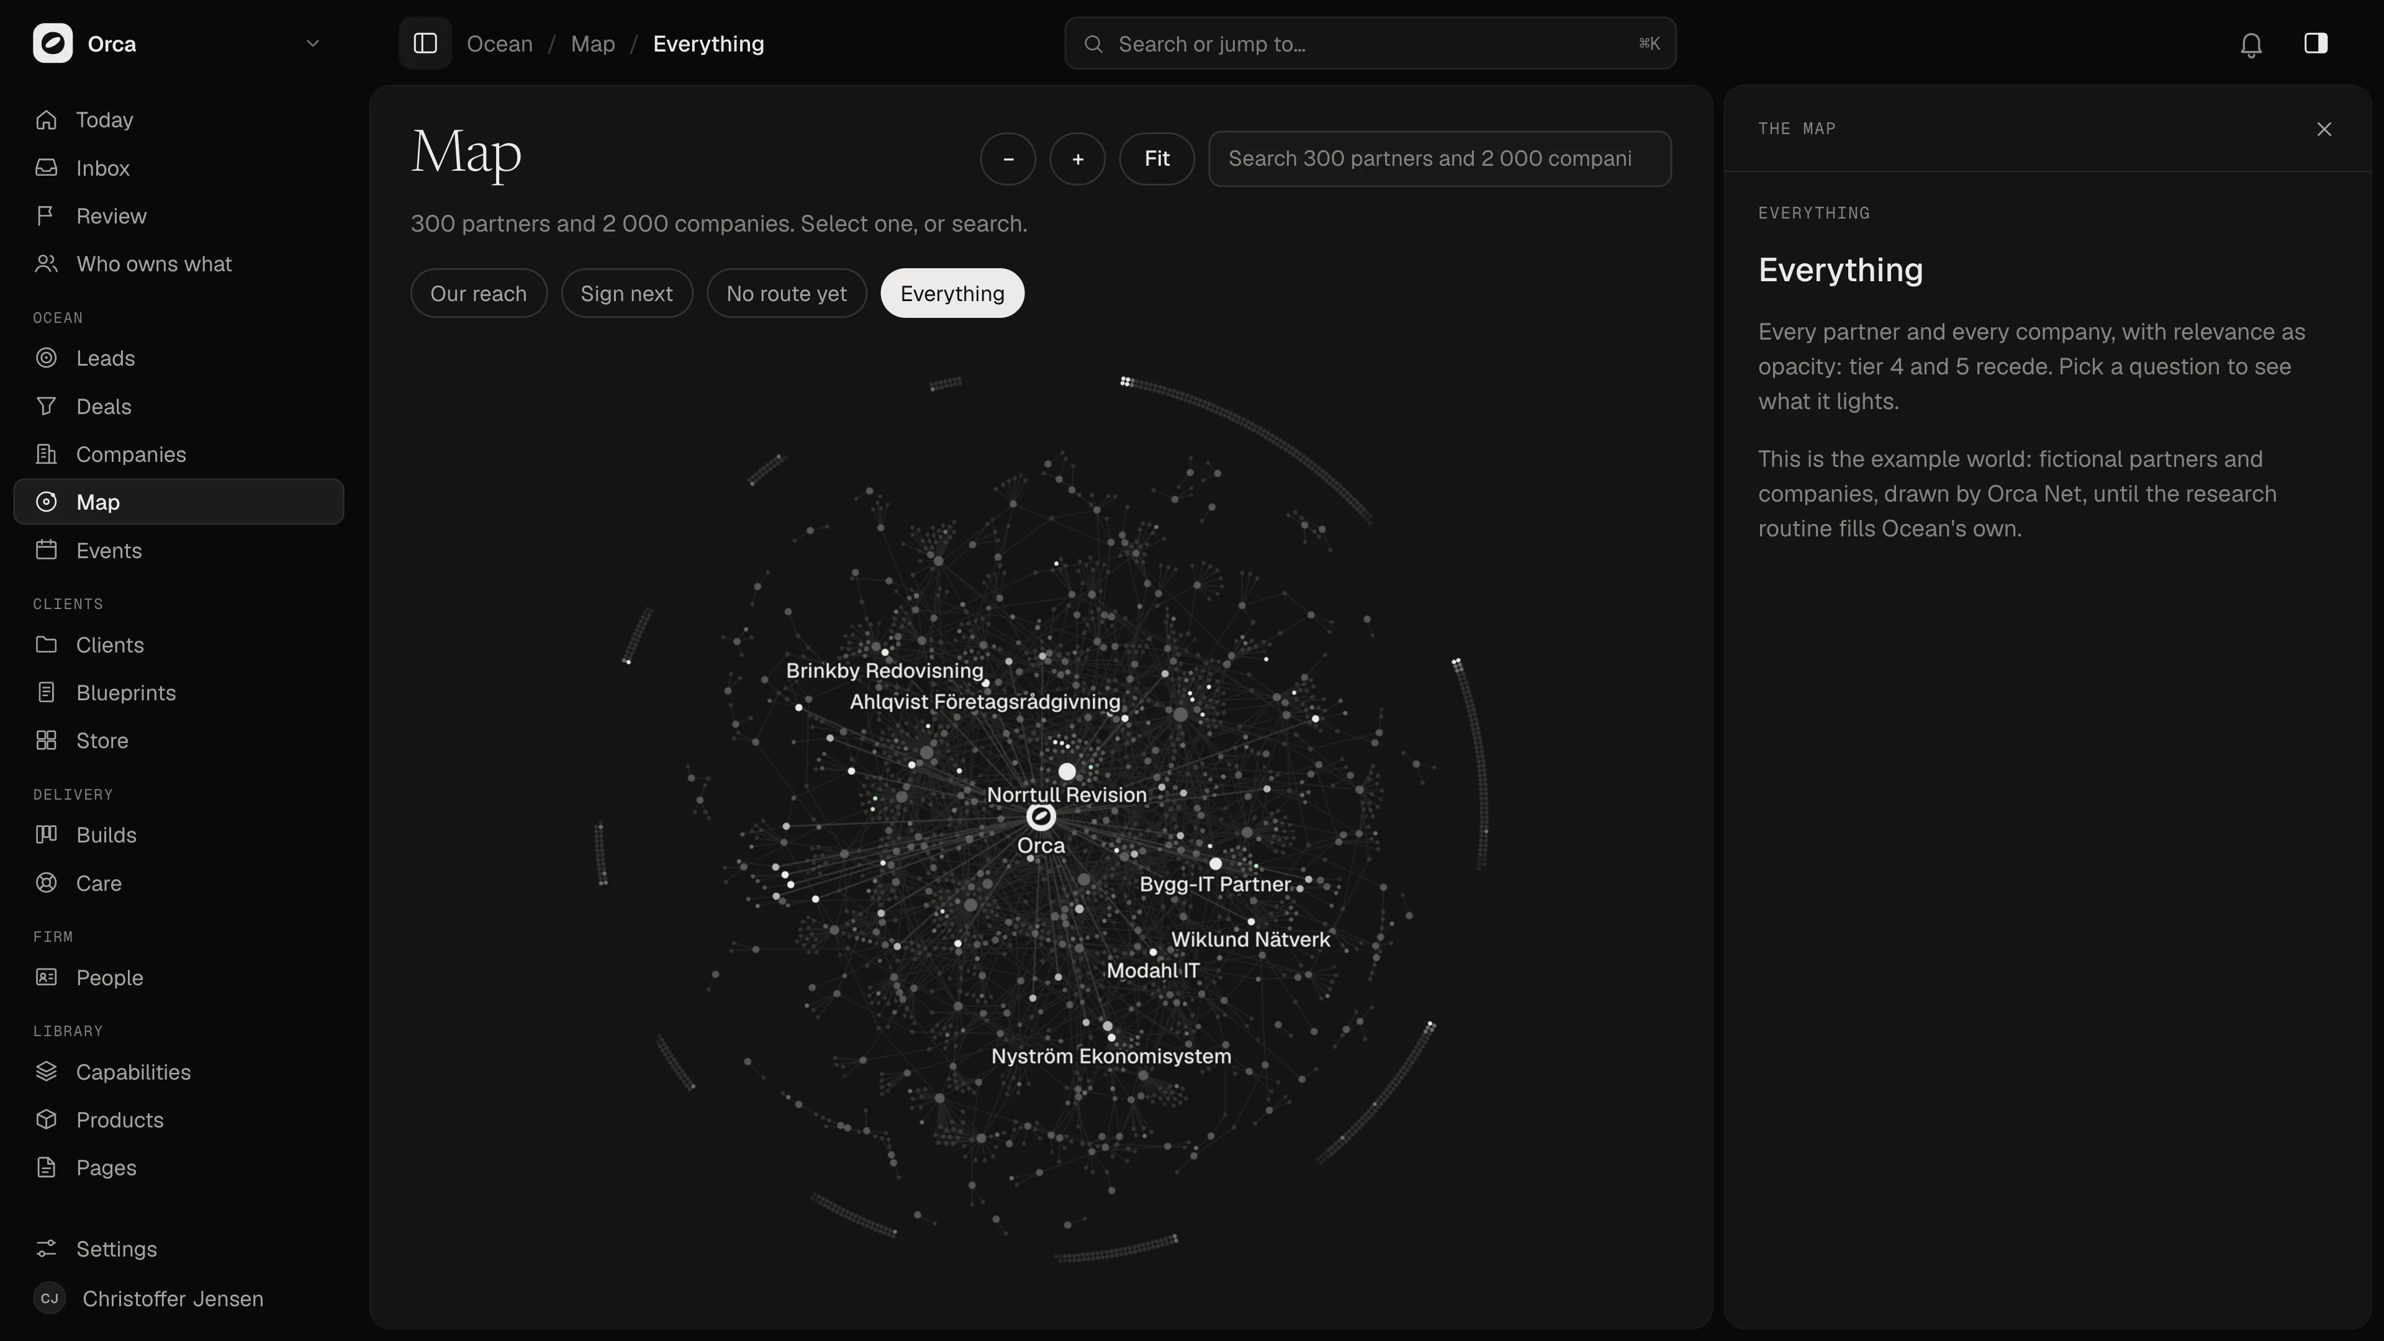Go to Ocean in the breadcrumb

pos(500,45)
